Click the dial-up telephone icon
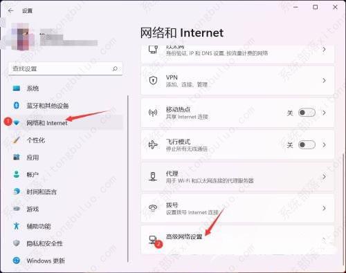 click(153, 208)
